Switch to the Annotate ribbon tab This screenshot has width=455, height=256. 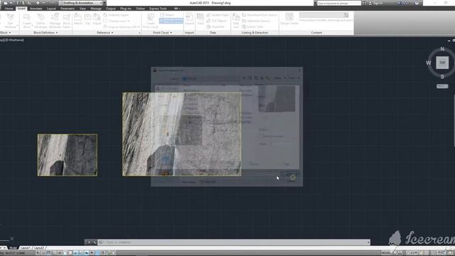pyautogui.click(x=36, y=9)
